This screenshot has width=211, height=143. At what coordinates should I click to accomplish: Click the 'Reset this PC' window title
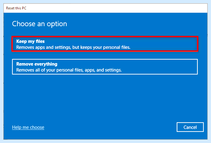tap(16, 8)
